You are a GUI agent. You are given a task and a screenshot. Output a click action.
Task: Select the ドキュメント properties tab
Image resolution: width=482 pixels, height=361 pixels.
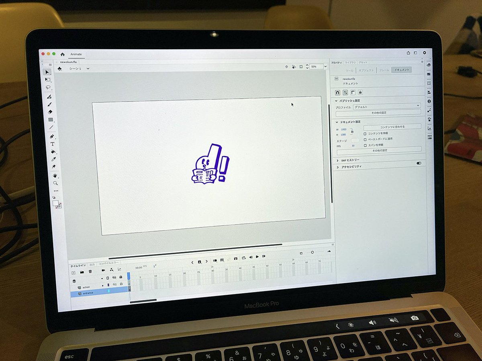click(402, 70)
